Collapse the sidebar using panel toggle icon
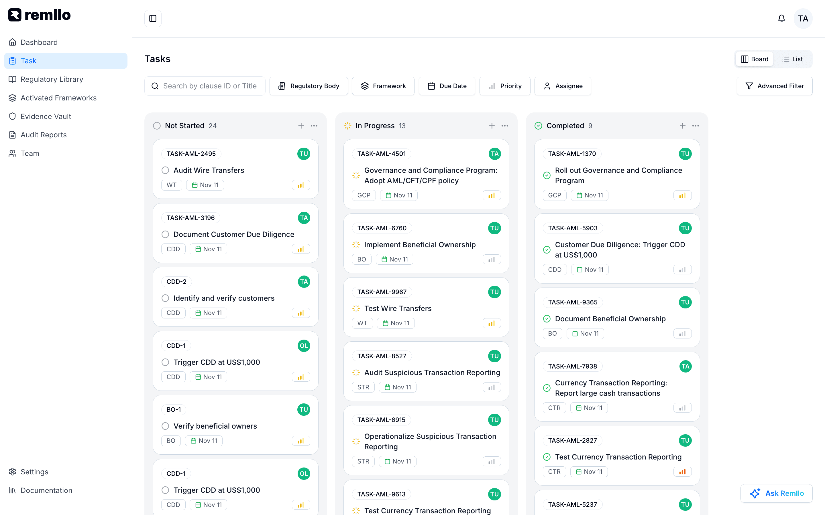Image resolution: width=825 pixels, height=515 pixels. point(153,18)
